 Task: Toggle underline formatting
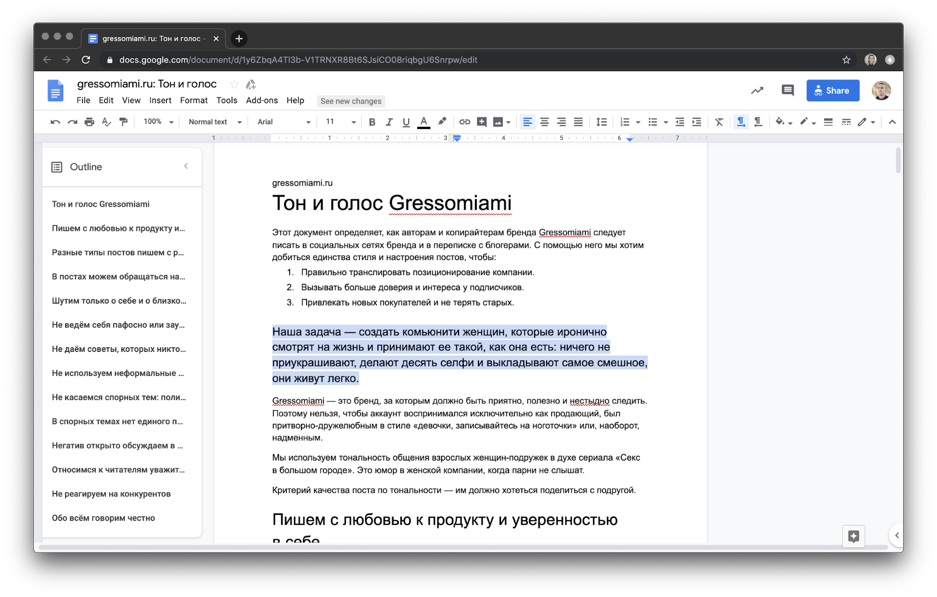(x=406, y=122)
